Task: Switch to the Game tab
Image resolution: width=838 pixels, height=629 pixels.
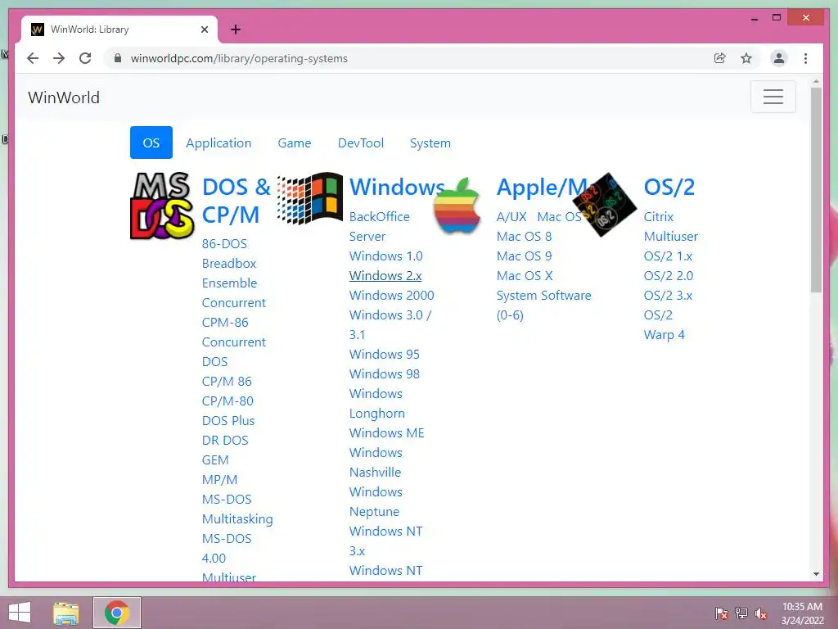Action: pyautogui.click(x=295, y=143)
